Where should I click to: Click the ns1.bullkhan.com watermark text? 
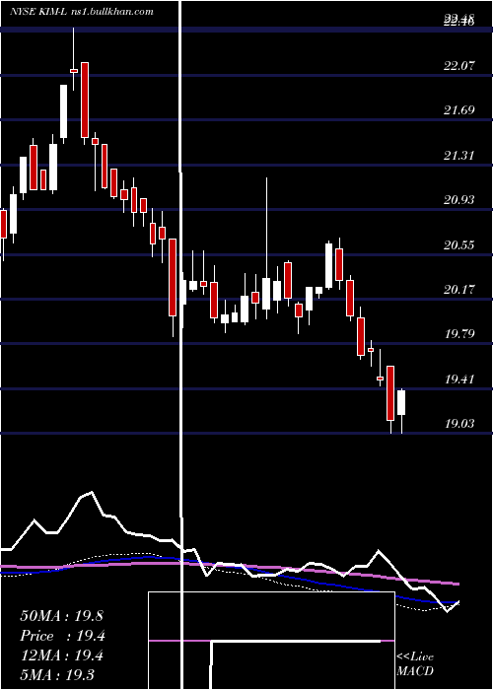(111, 12)
